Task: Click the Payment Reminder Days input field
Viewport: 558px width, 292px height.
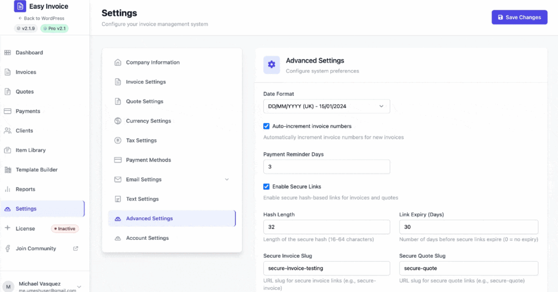Action: click(x=326, y=166)
